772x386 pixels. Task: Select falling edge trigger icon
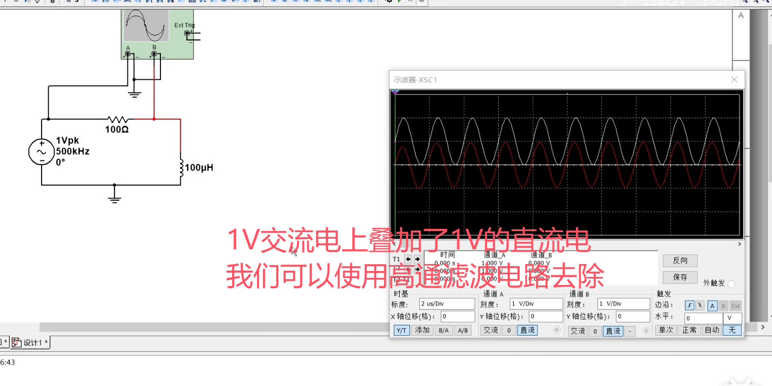pyautogui.click(x=700, y=306)
